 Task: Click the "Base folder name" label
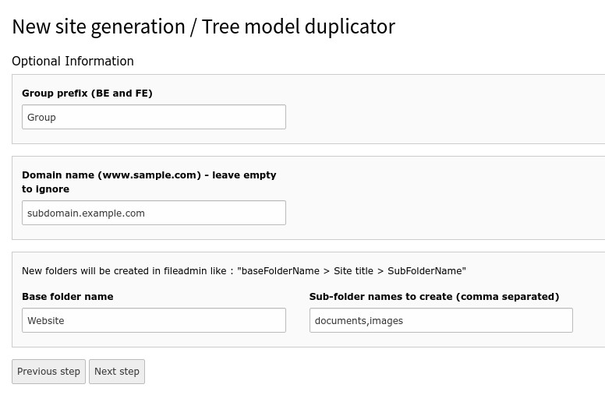click(x=68, y=297)
